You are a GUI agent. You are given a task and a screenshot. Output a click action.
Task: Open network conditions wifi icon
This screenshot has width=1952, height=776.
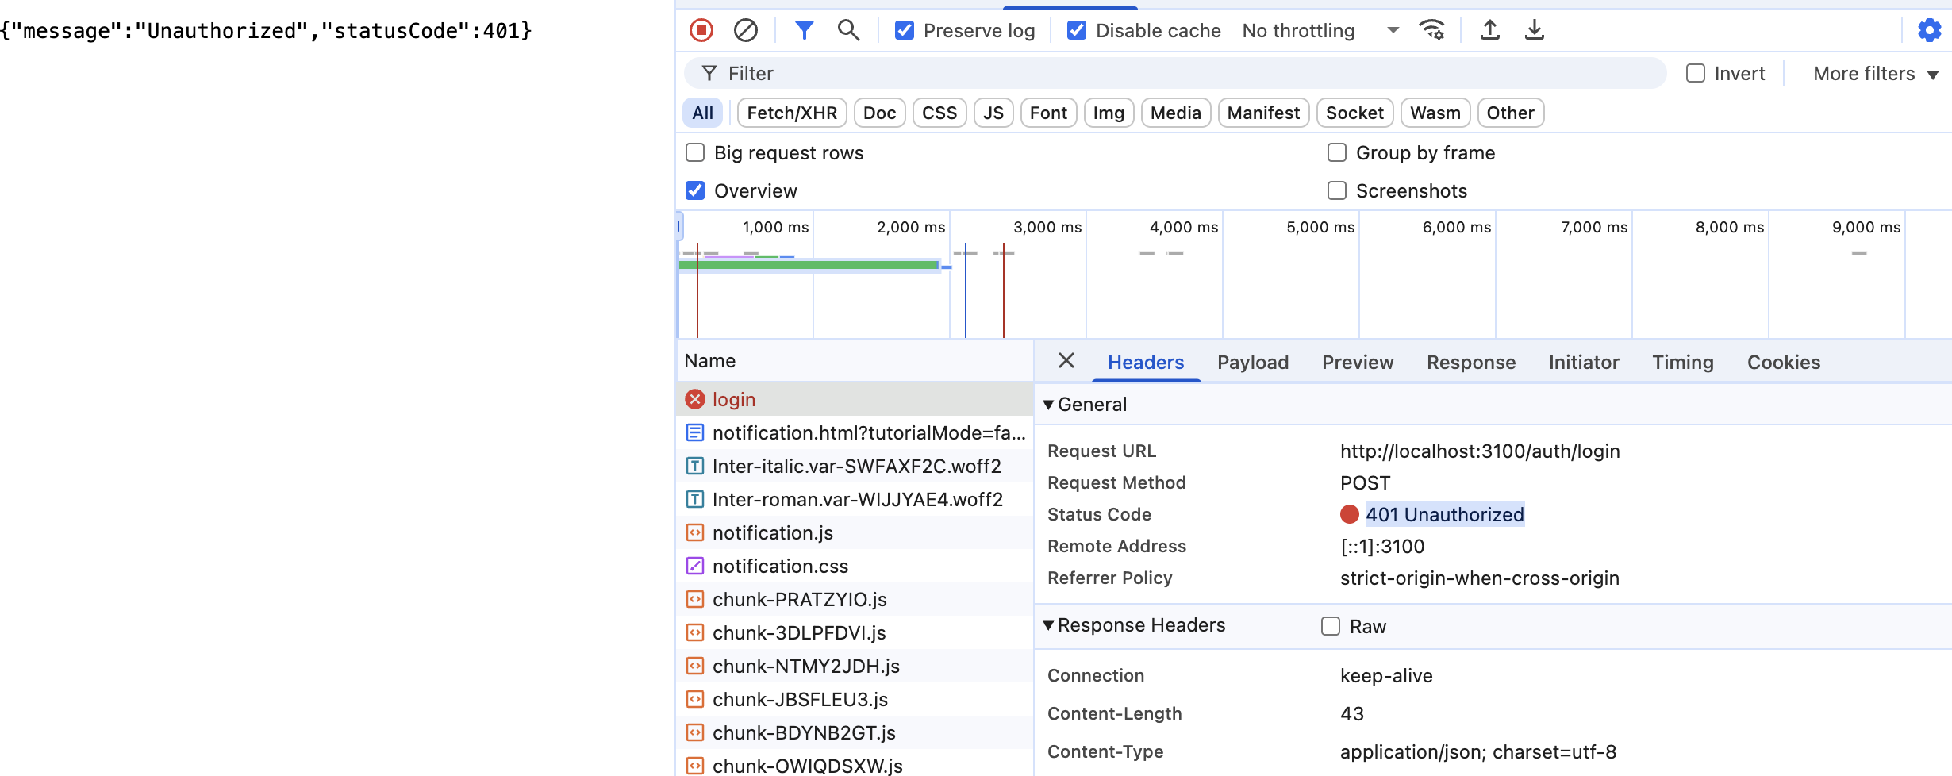tap(1432, 30)
